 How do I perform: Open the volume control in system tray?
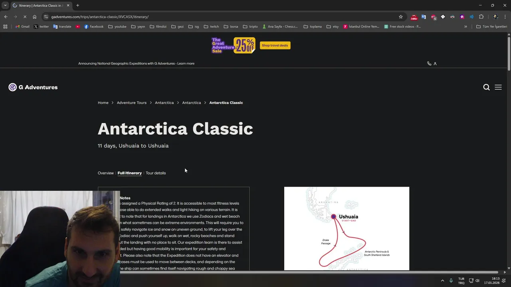(477, 281)
